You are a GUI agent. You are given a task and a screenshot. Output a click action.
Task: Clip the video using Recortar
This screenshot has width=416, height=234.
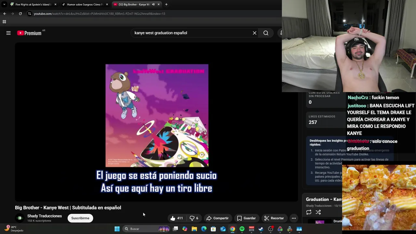[274, 218]
